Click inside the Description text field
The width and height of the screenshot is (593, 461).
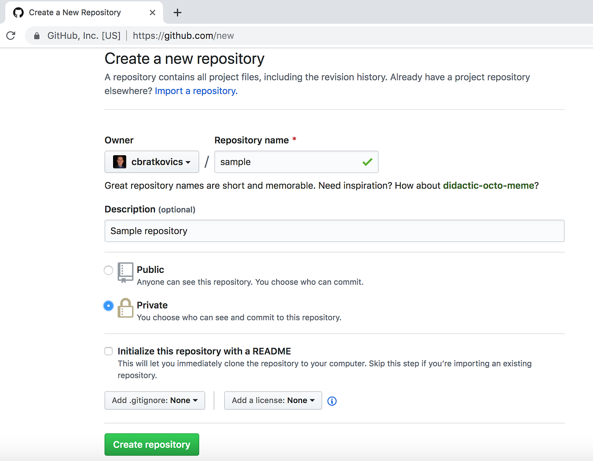334,231
